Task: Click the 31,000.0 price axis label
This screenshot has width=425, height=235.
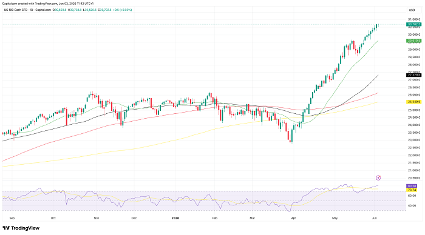Action: click(x=414, y=19)
